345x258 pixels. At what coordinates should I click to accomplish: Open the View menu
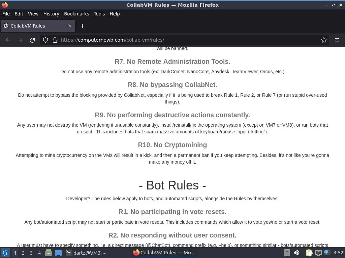point(33,14)
